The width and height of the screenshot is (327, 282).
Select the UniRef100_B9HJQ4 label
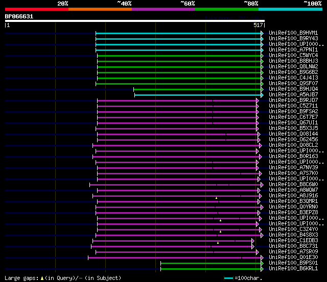click(x=293, y=89)
